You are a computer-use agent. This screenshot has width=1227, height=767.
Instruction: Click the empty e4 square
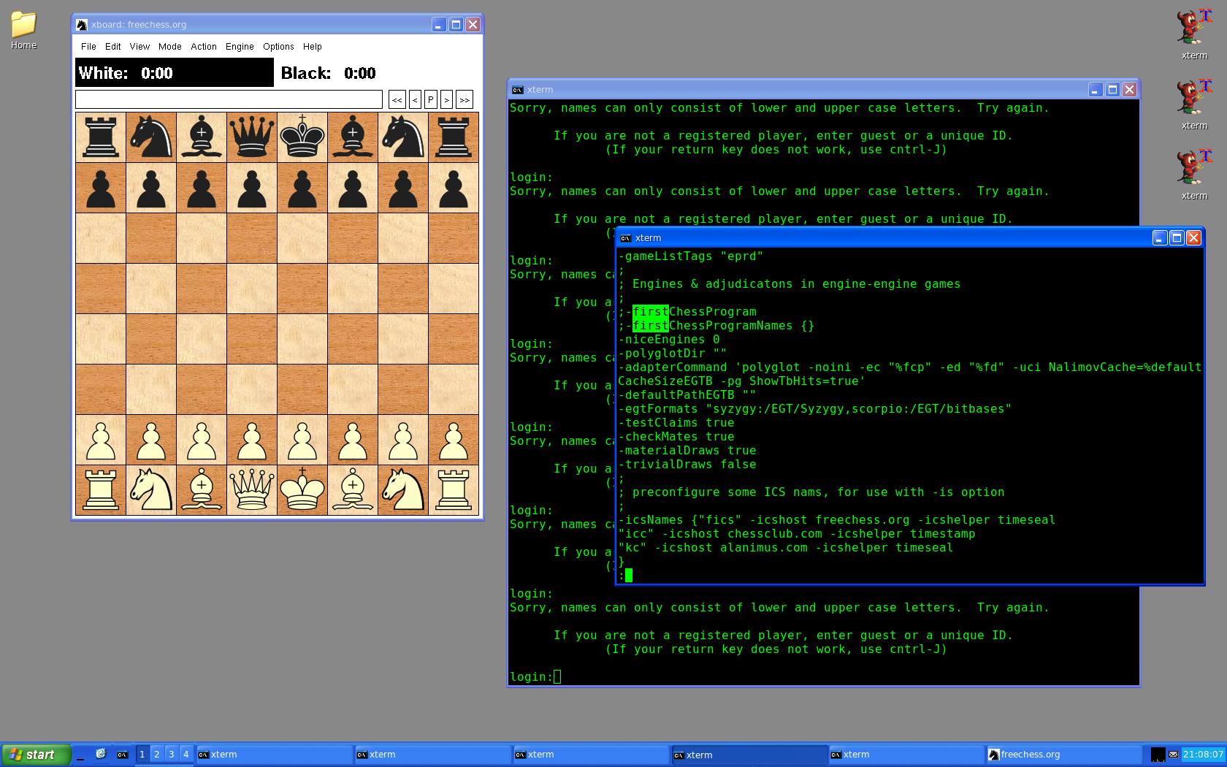[302, 339]
